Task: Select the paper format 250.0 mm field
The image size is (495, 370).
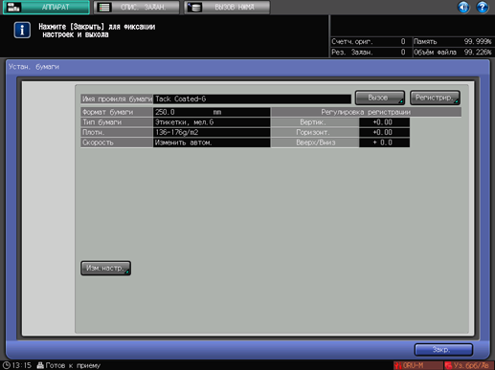Action: (x=212, y=112)
